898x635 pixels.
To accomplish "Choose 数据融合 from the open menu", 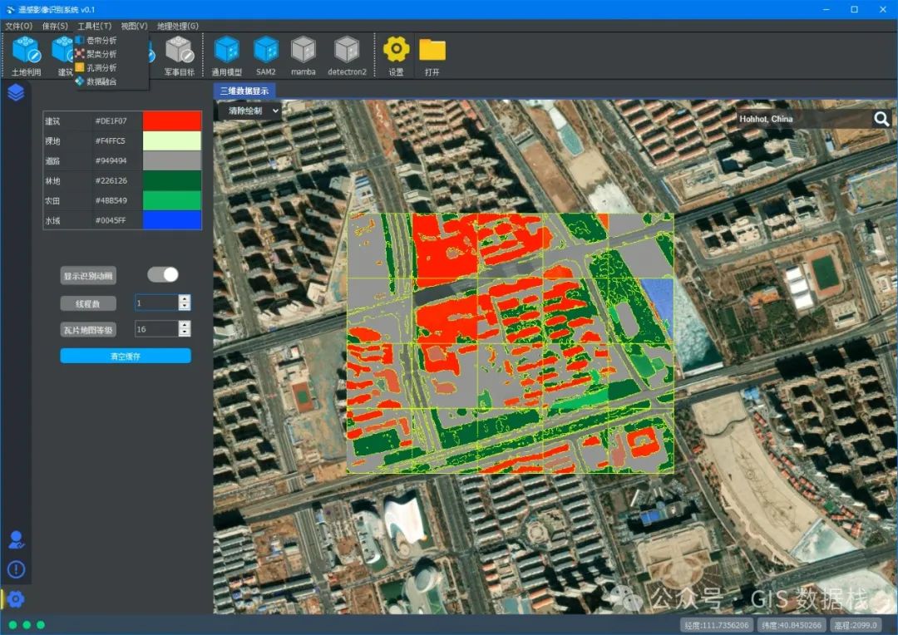I will click(96, 81).
